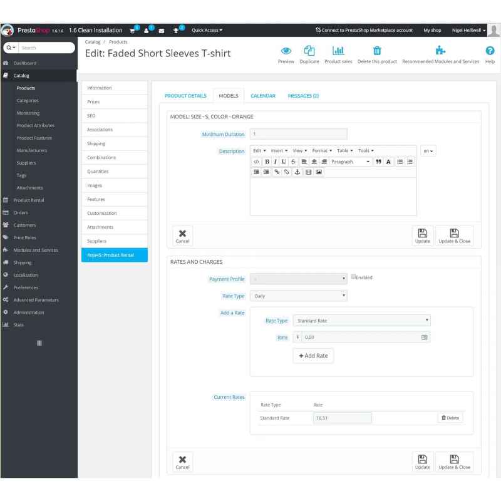Viewport: 501px width, 501px height.
Task: Click the Minimum Duration input field
Action: click(299, 134)
